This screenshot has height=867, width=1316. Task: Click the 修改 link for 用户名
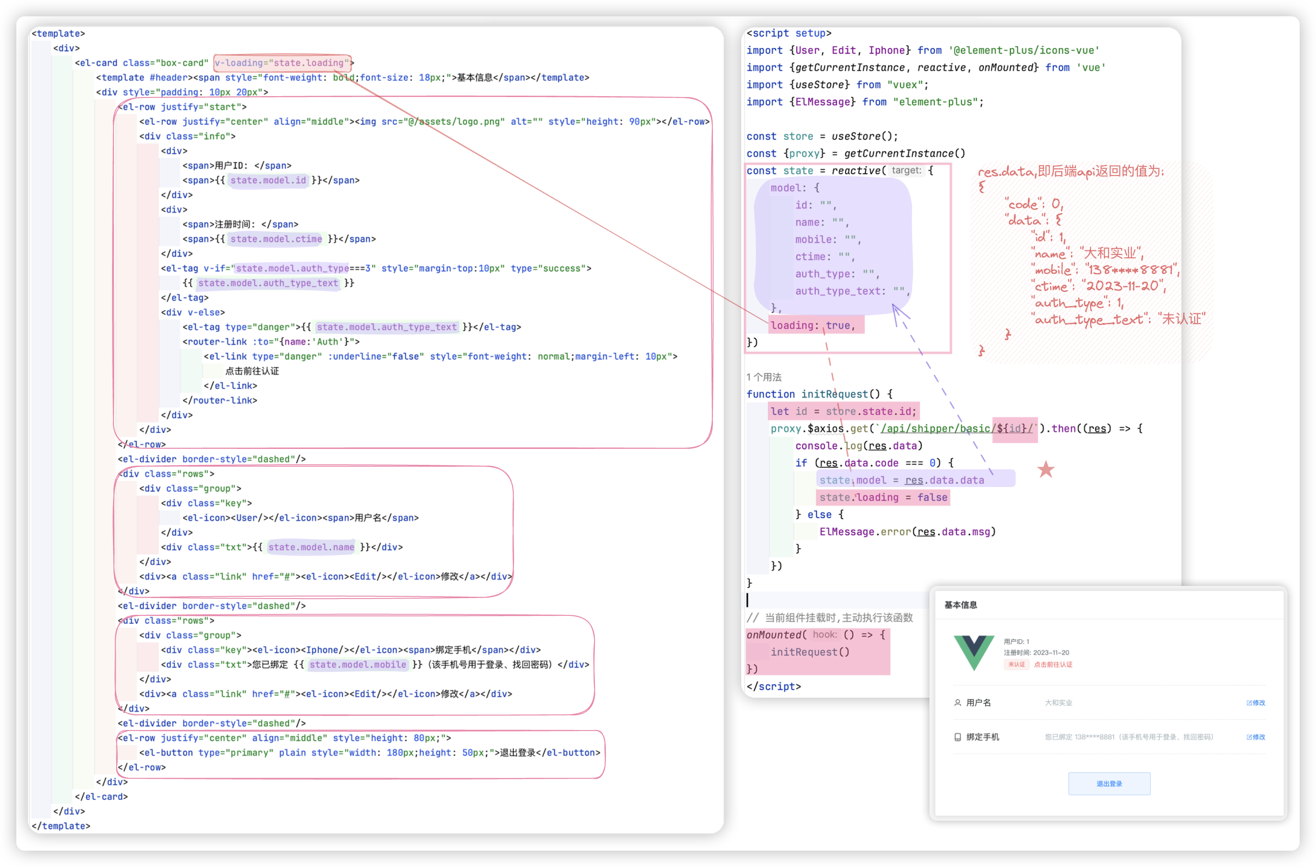(1259, 703)
